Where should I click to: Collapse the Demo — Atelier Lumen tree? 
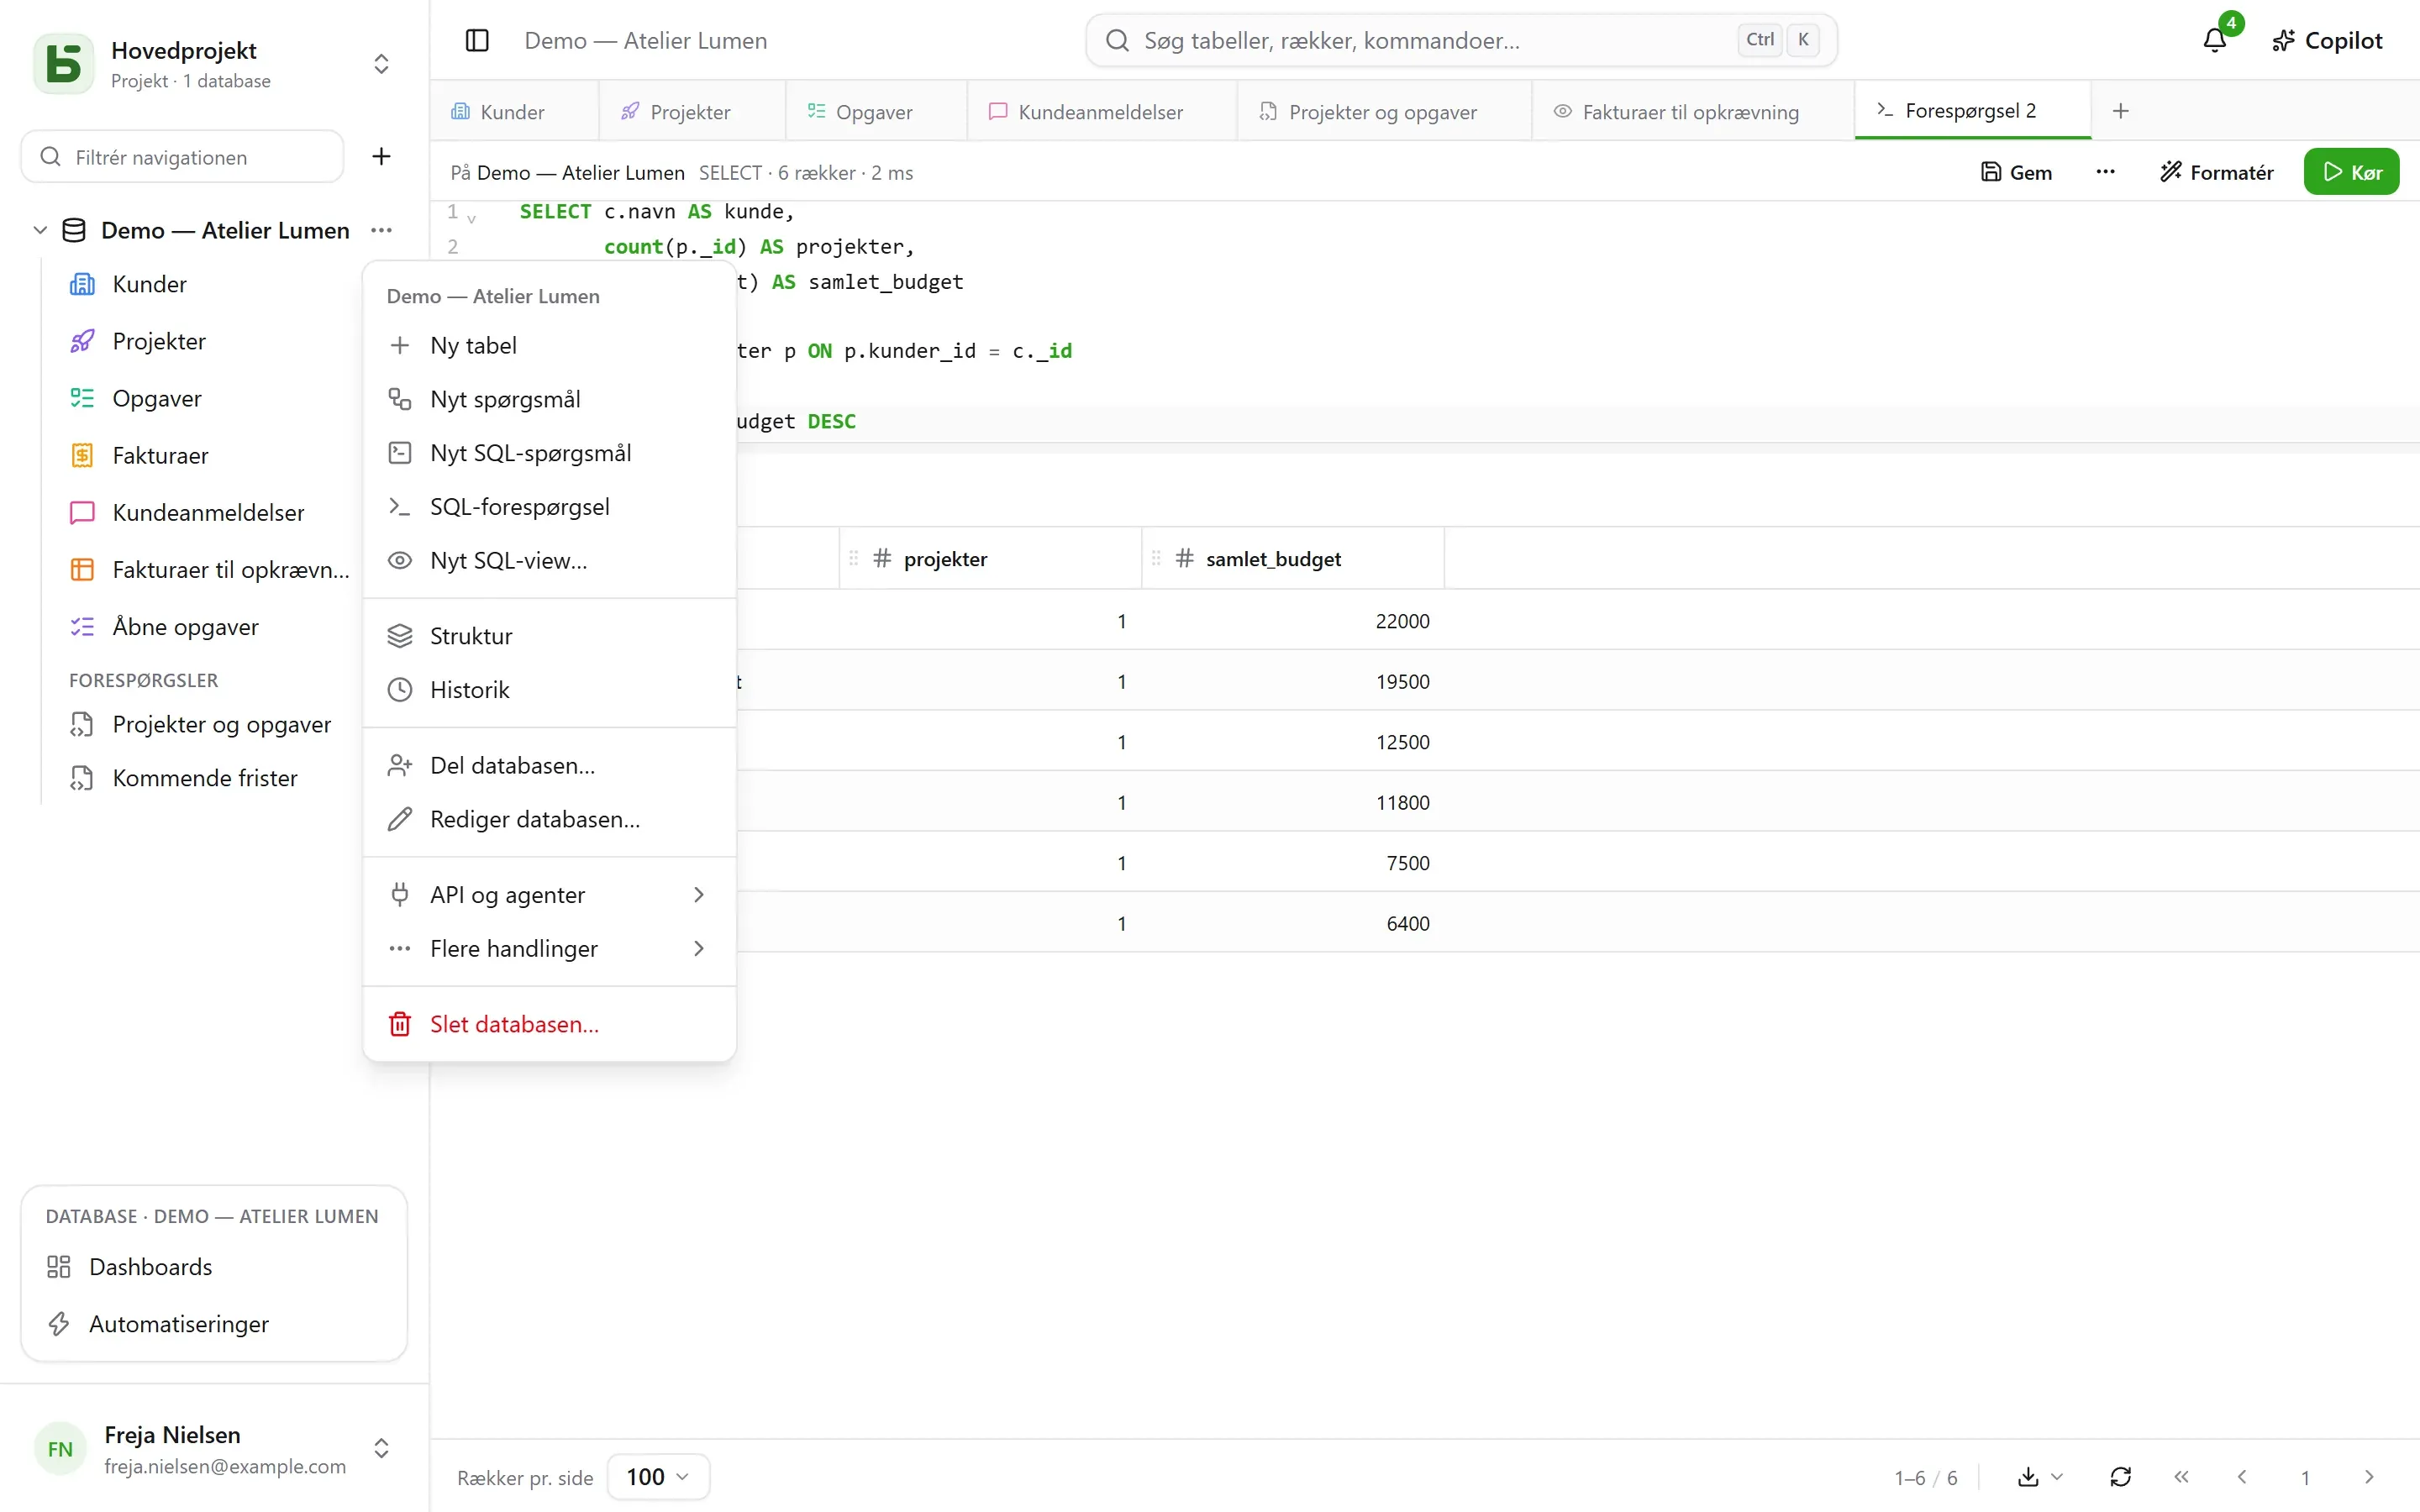(40, 230)
